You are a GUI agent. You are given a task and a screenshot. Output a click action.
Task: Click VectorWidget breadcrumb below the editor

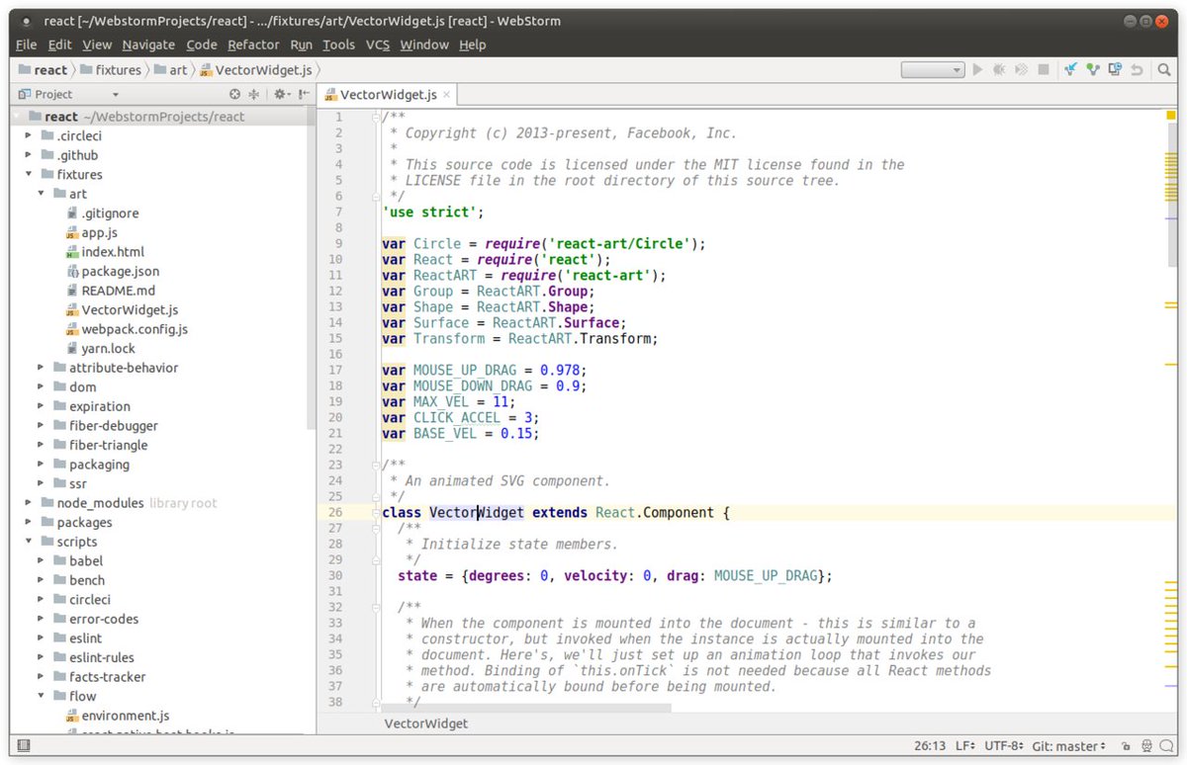tap(425, 723)
